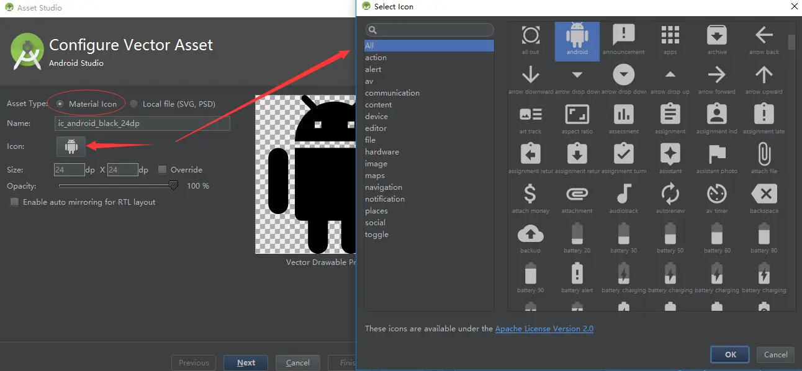Choose the assignment ind icon
The height and width of the screenshot is (371, 802).
coord(717,115)
